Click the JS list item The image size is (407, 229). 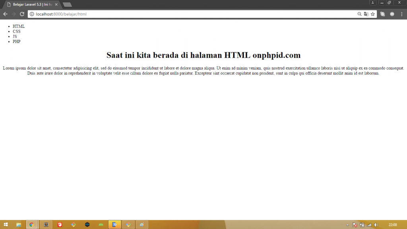pyautogui.click(x=15, y=36)
